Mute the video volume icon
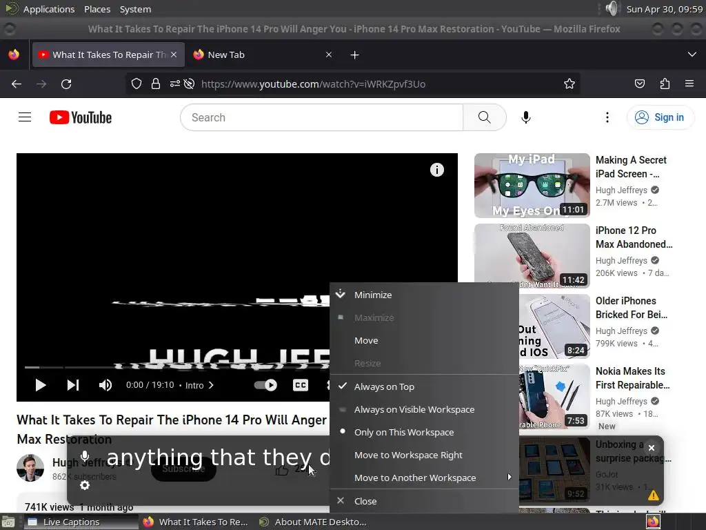The width and height of the screenshot is (706, 530). (105, 385)
